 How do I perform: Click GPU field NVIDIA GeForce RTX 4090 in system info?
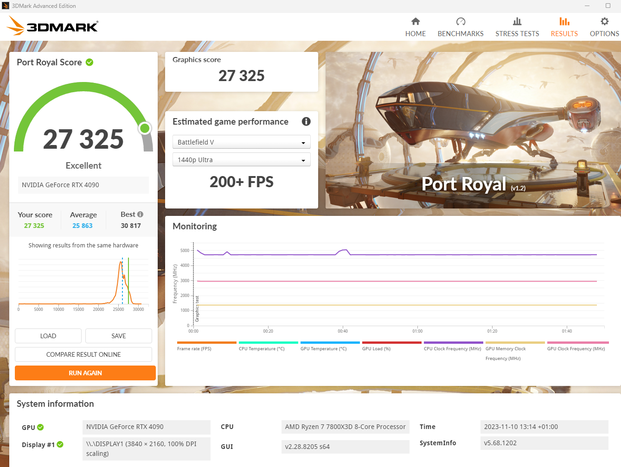pos(147,427)
